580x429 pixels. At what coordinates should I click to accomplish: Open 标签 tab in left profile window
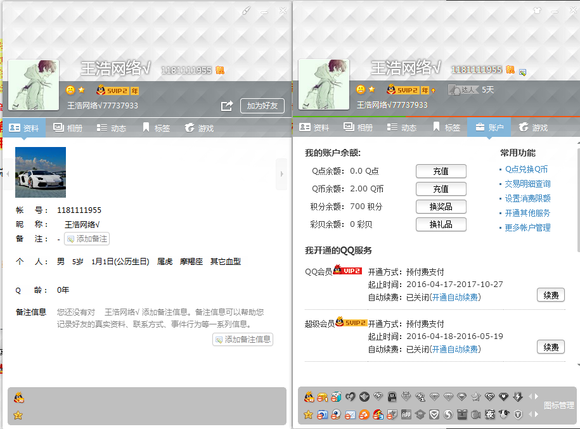point(157,128)
